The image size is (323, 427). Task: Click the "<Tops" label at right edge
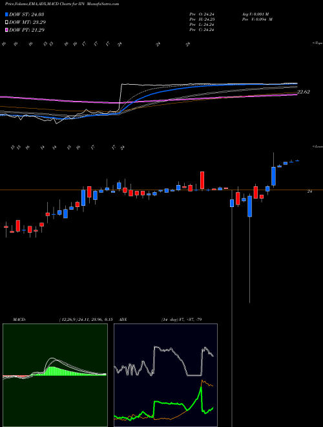click(x=317, y=43)
